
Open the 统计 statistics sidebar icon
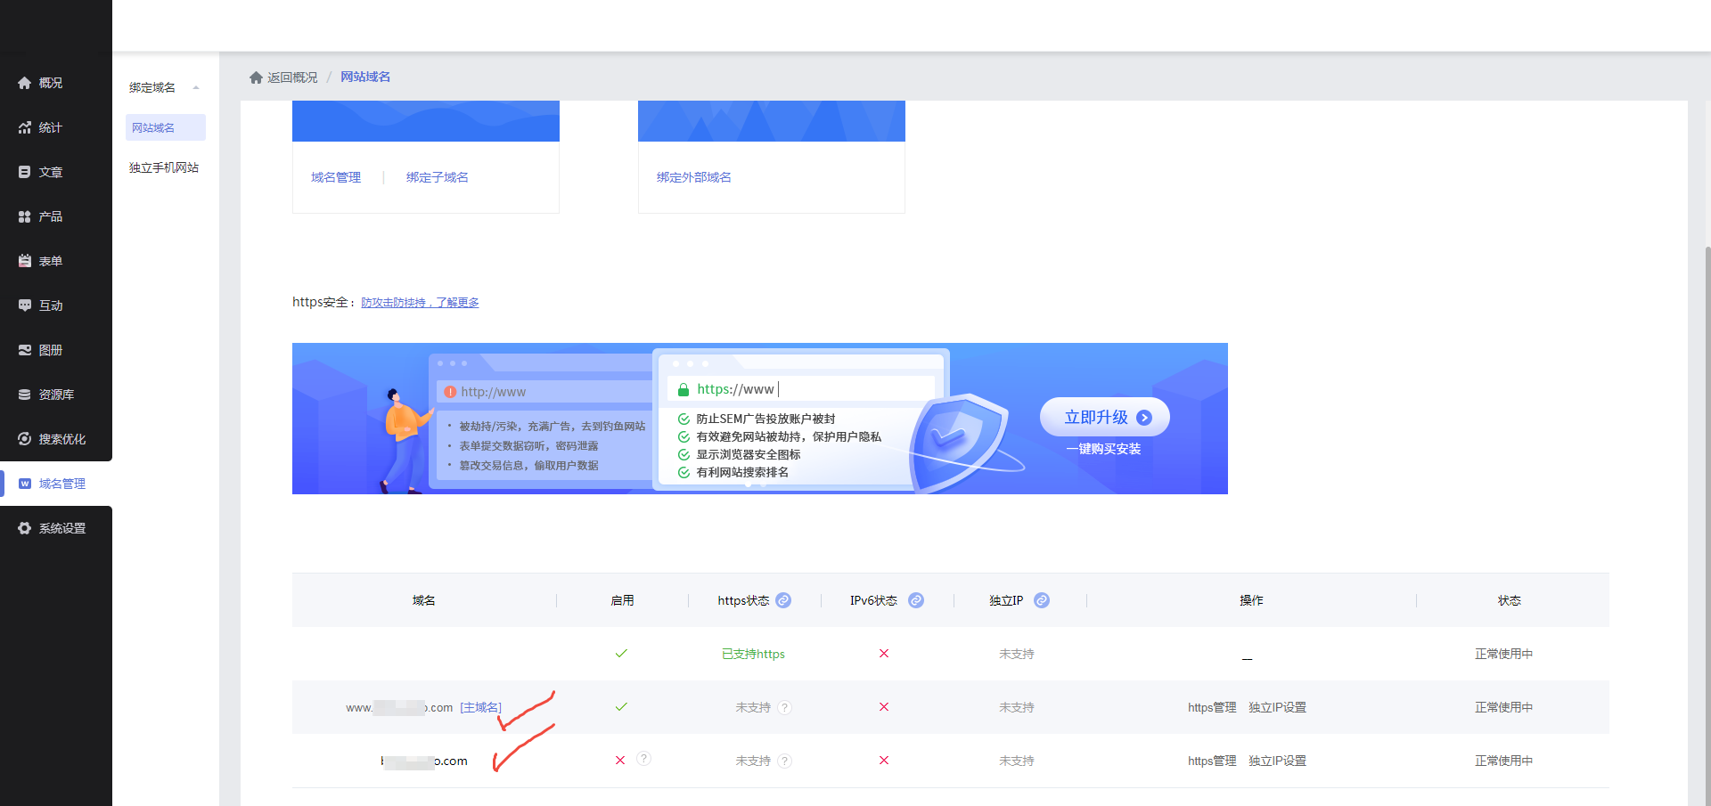pyautogui.click(x=25, y=127)
